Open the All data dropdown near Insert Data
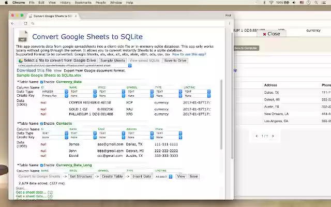The width and height of the screenshot is (331, 207). [x=163, y=176]
